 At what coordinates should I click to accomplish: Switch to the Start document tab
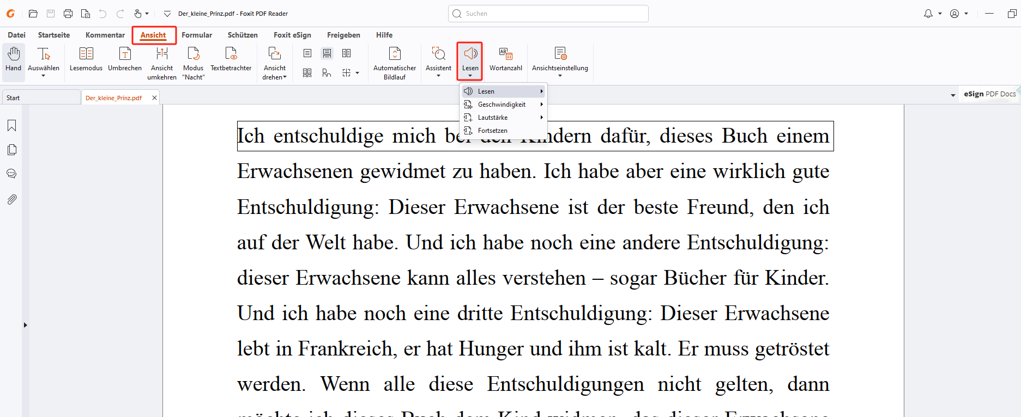[41, 98]
